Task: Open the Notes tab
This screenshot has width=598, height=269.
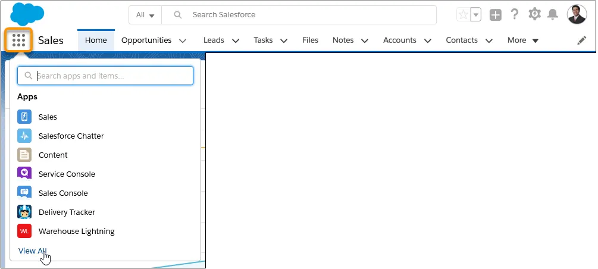Action: 343,40
